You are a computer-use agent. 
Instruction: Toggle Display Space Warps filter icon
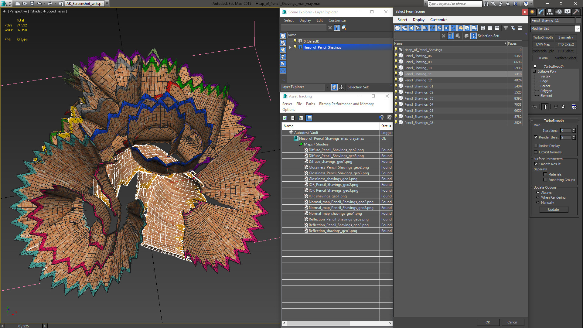click(x=432, y=28)
